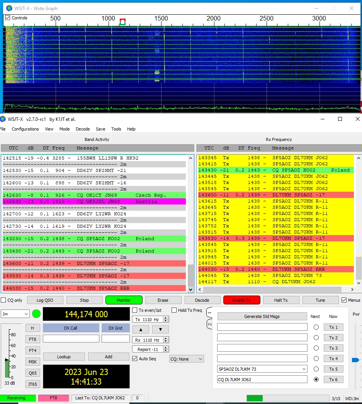Expand the CQ: None dropdown
The width and height of the screenshot is (362, 404).
pyautogui.click(x=187, y=359)
